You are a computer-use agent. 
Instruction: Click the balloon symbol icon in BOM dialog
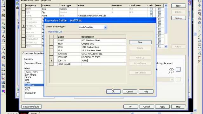pyautogui.click(x=171, y=71)
